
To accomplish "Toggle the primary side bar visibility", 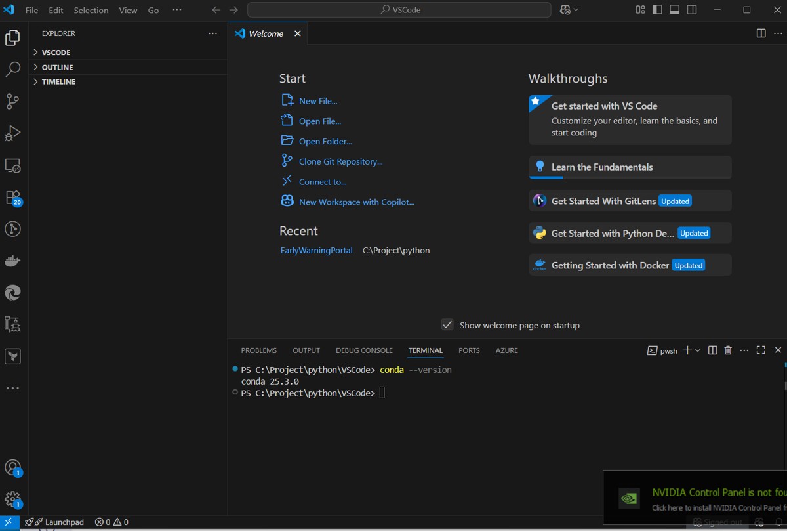I will 658,10.
